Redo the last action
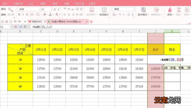This screenshot has width=191, height=108. tap(20, 22)
